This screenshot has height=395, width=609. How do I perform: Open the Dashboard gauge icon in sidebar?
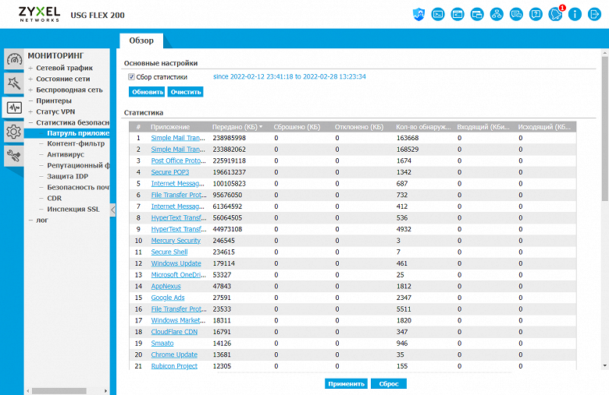(x=13, y=60)
